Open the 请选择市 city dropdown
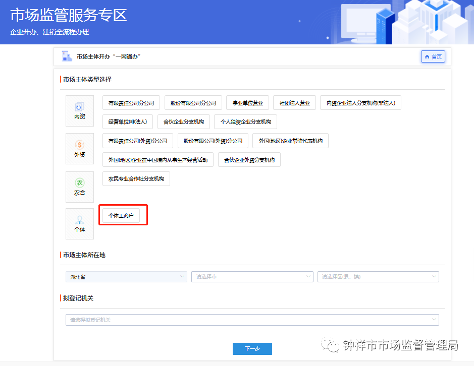 tap(252, 276)
